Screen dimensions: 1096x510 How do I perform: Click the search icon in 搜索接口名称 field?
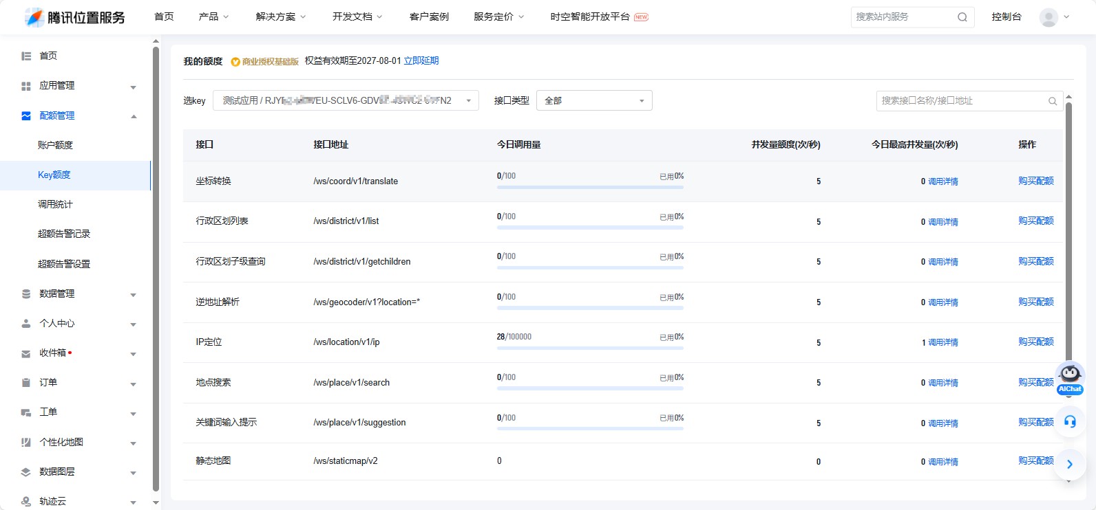click(1052, 101)
